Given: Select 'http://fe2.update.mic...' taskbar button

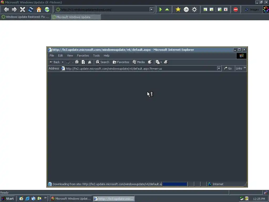Looking at the screenshot, I should coord(114,199).
